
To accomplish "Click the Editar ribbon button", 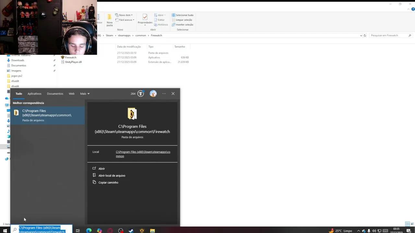I will (x=159, y=20).
